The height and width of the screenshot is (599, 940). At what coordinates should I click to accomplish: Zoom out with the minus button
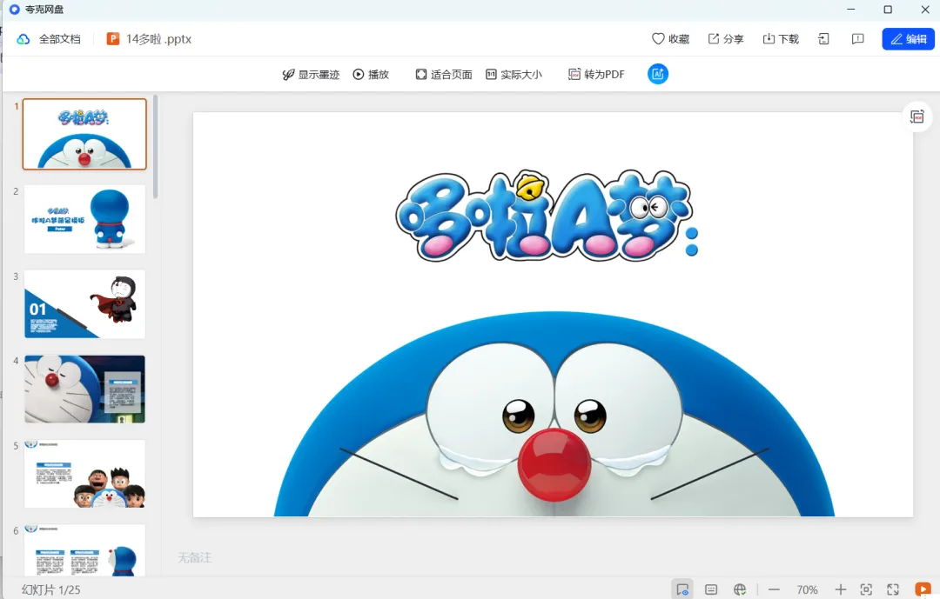[774, 590]
